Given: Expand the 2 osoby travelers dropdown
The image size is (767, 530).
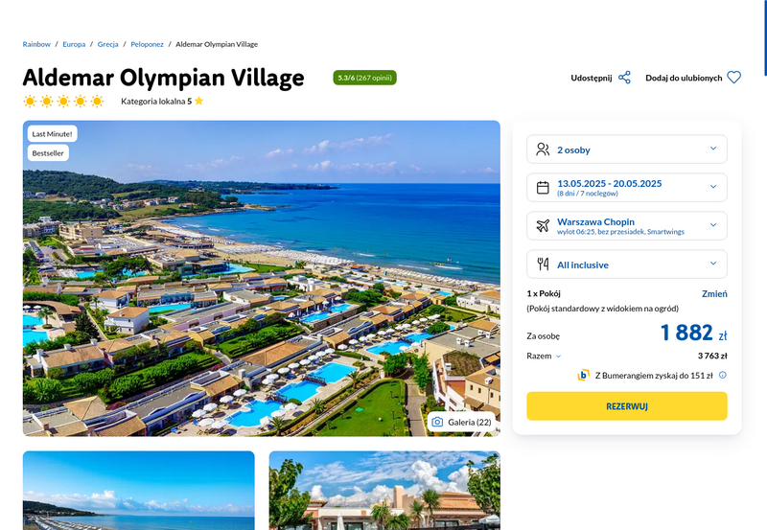Looking at the screenshot, I should pyautogui.click(x=627, y=150).
